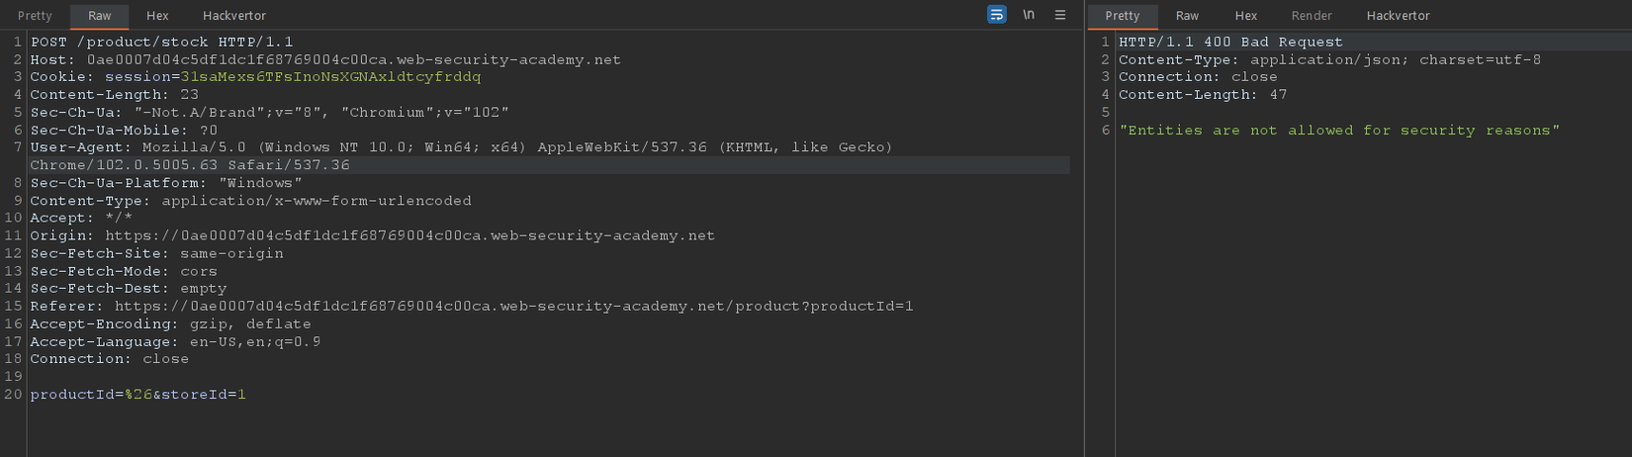
Task: Click the productId=%26 body parameter line
Action: coord(137,395)
